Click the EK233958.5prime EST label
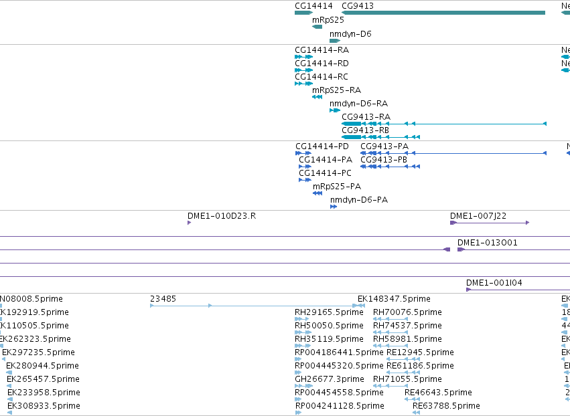Screen dimensions: 570x416 [x=44, y=393]
